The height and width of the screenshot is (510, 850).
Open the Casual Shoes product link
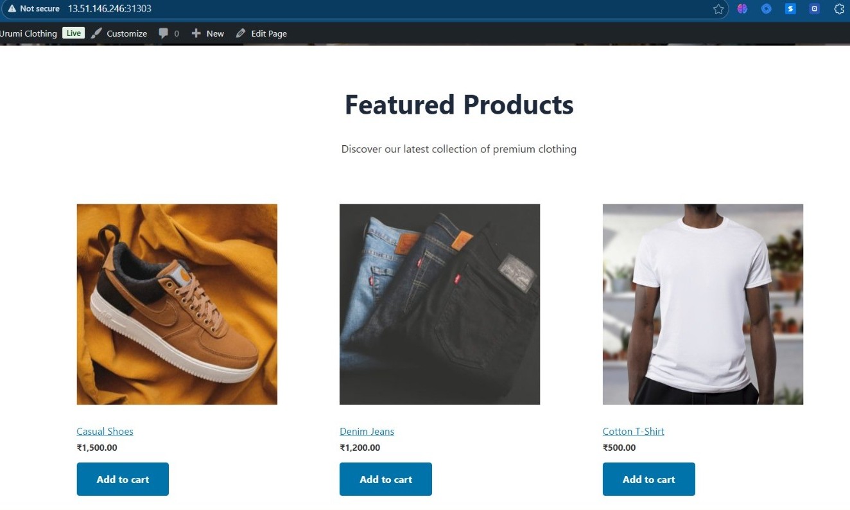[x=105, y=432]
